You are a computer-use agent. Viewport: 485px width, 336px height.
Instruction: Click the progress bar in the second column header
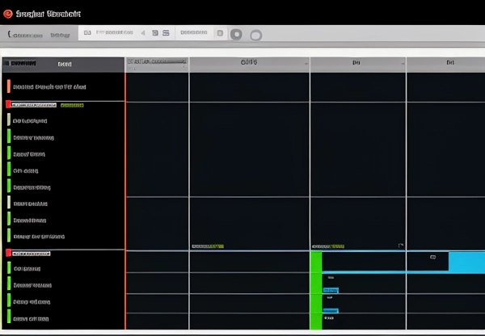click(157, 61)
